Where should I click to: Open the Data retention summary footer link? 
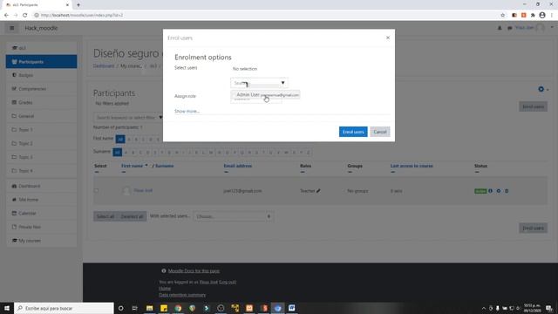click(182, 295)
